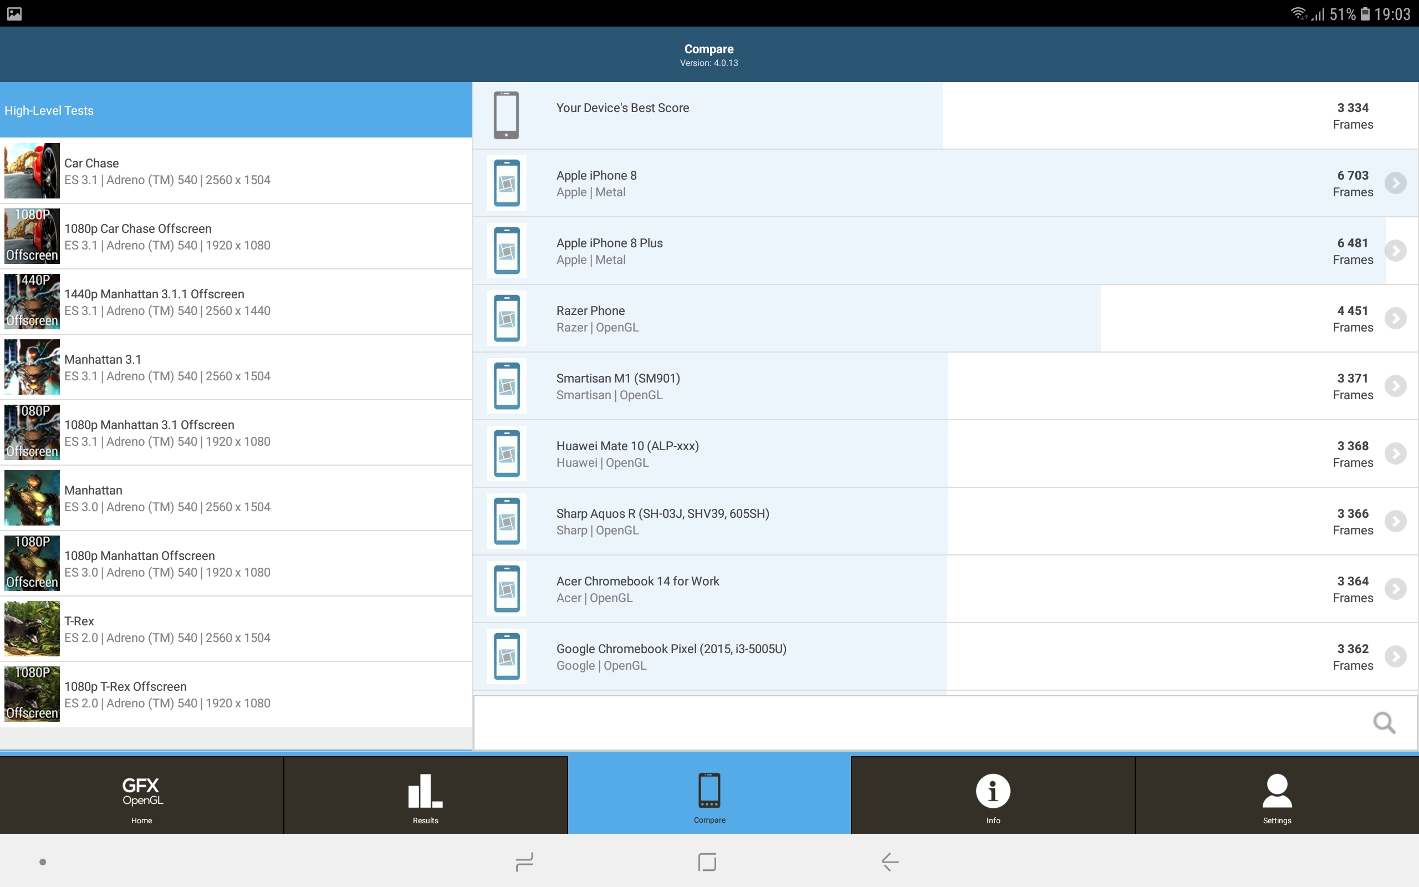Screen dimensions: 1419x887
Task: Select 1080p Car Chase Offscreen label
Action: (138, 229)
